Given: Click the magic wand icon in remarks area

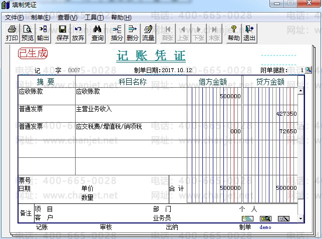Looking at the screenshot, I should coord(283,218).
